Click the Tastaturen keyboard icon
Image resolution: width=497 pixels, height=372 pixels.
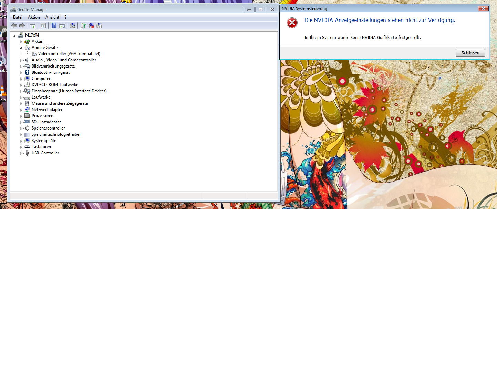(x=27, y=147)
